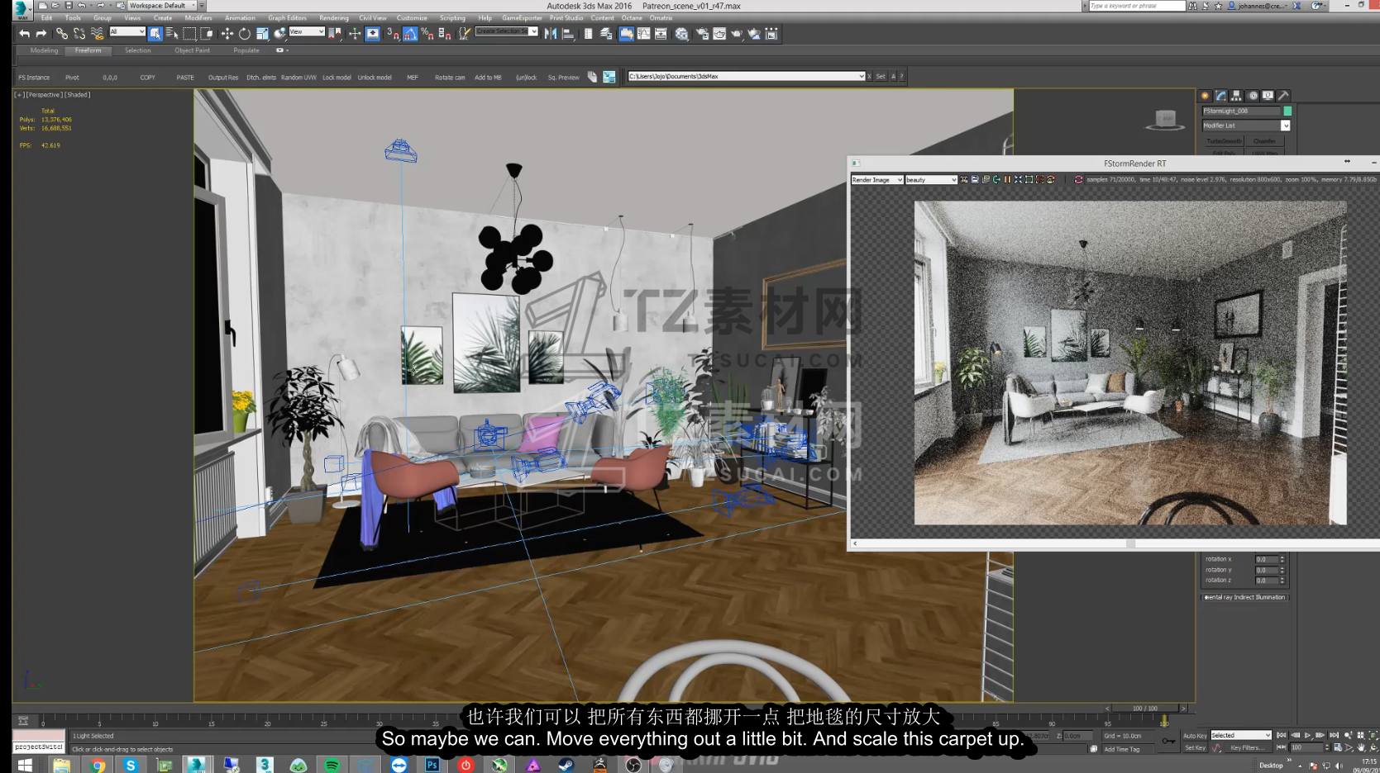This screenshot has height=773, width=1380.
Task: Toggle Keyboard Shortcut Override button
Action: 373,34
